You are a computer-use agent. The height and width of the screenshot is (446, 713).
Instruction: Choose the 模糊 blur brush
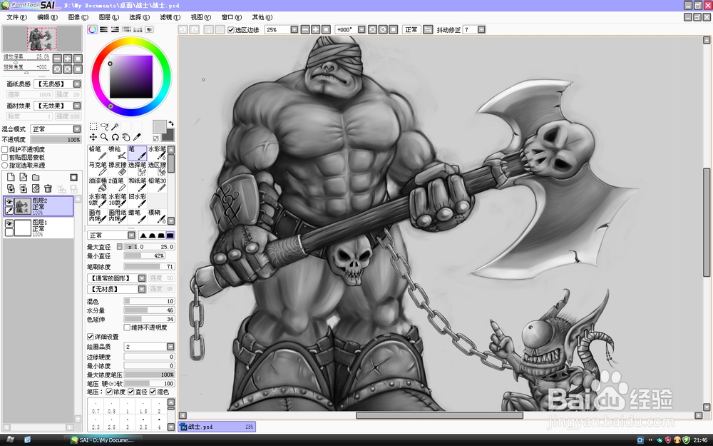pos(157,216)
